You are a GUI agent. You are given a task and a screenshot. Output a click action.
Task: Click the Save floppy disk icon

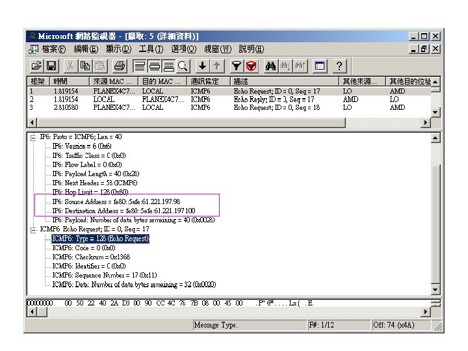point(51,66)
